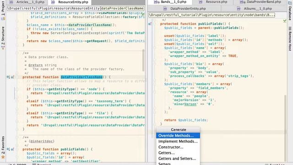Click gutter override icon beside right publicFields function
This screenshot has height=165, width=293.
[x=150, y=24]
